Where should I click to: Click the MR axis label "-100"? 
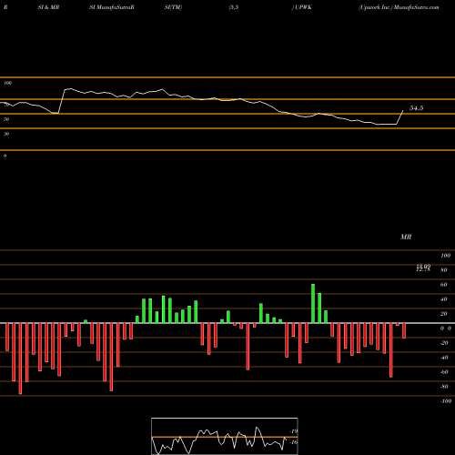(445, 401)
